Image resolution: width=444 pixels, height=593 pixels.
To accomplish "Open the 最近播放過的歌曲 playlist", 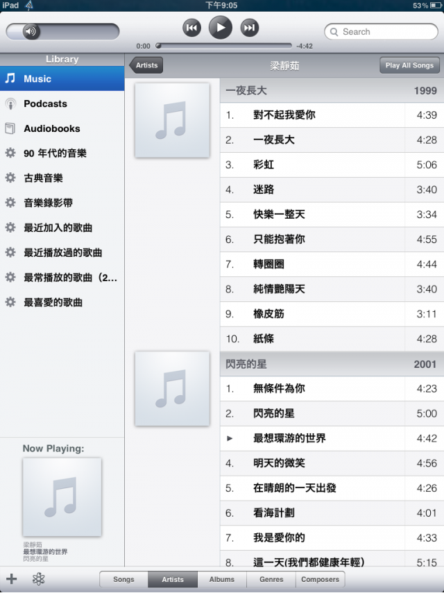I will [x=62, y=253].
